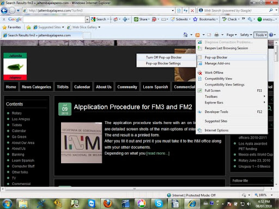Open Developer Tools F12
Screen dimensions: 279x209
click(232, 112)
